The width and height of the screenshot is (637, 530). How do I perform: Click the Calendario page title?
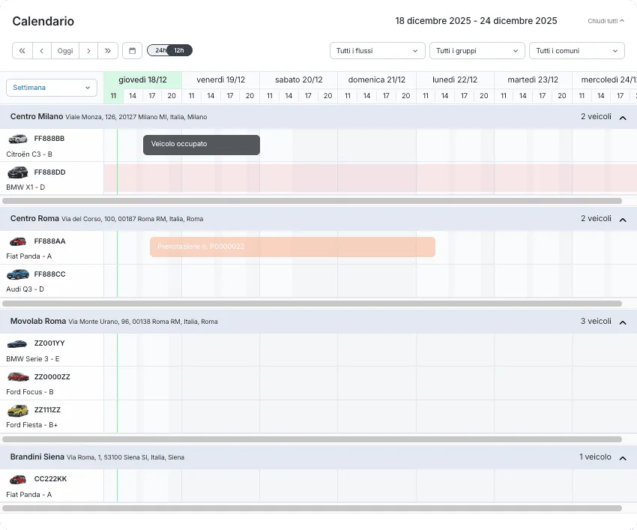click(43, 21)
